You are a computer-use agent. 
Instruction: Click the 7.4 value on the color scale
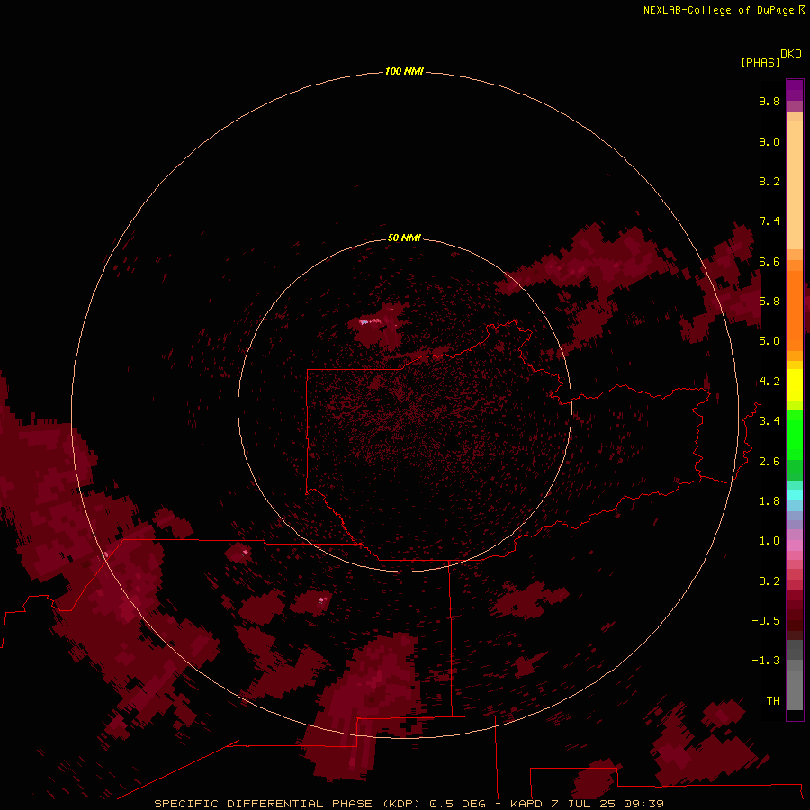click(x=769, y=221)
